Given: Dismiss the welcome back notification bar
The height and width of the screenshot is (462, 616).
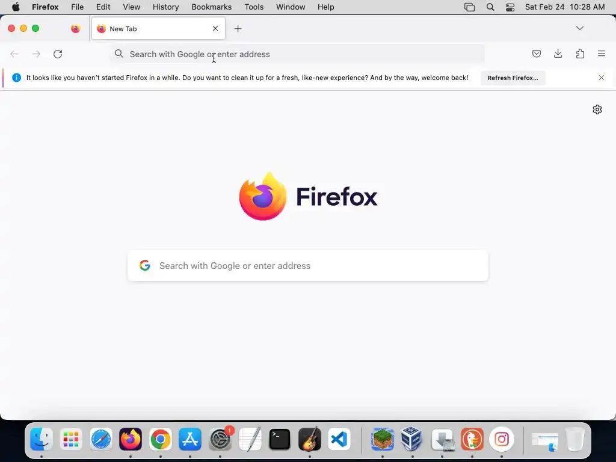Looking at the screenshot, I should [602, 78].
